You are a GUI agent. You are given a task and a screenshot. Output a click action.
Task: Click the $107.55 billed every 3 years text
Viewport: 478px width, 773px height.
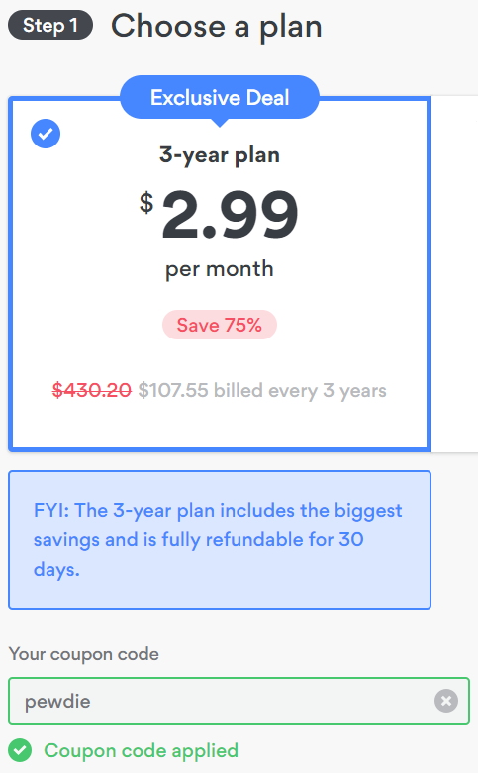[x=262, y=391]
